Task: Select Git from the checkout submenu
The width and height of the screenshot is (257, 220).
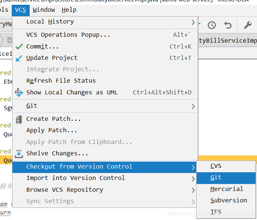Action: coord(216,177)
